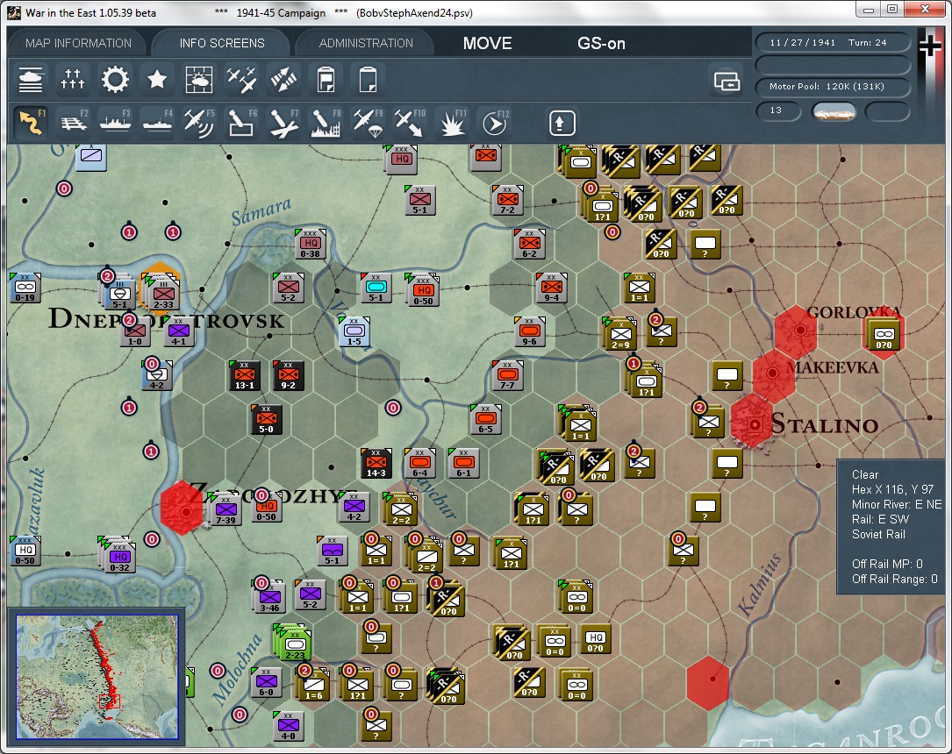The width and height of the screenshot is (952, 754).
Task: Click the up-arrow box toolbar icon
Action: [561, 123]
